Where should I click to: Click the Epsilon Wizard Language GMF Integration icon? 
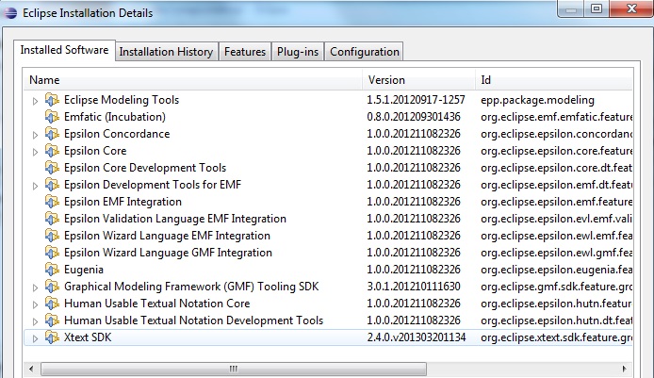[52, 253]
